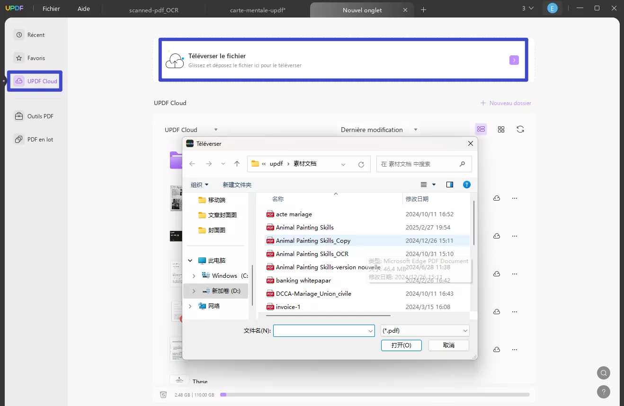
Task: Open the trash bin beside storage usage
Action: [x=163, y=395]
